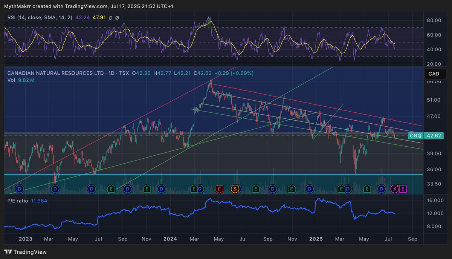The image size is (452, 259).
Task: Click 51.00 on the price axis
Action: pyautogui.click(x=433, y=100)
